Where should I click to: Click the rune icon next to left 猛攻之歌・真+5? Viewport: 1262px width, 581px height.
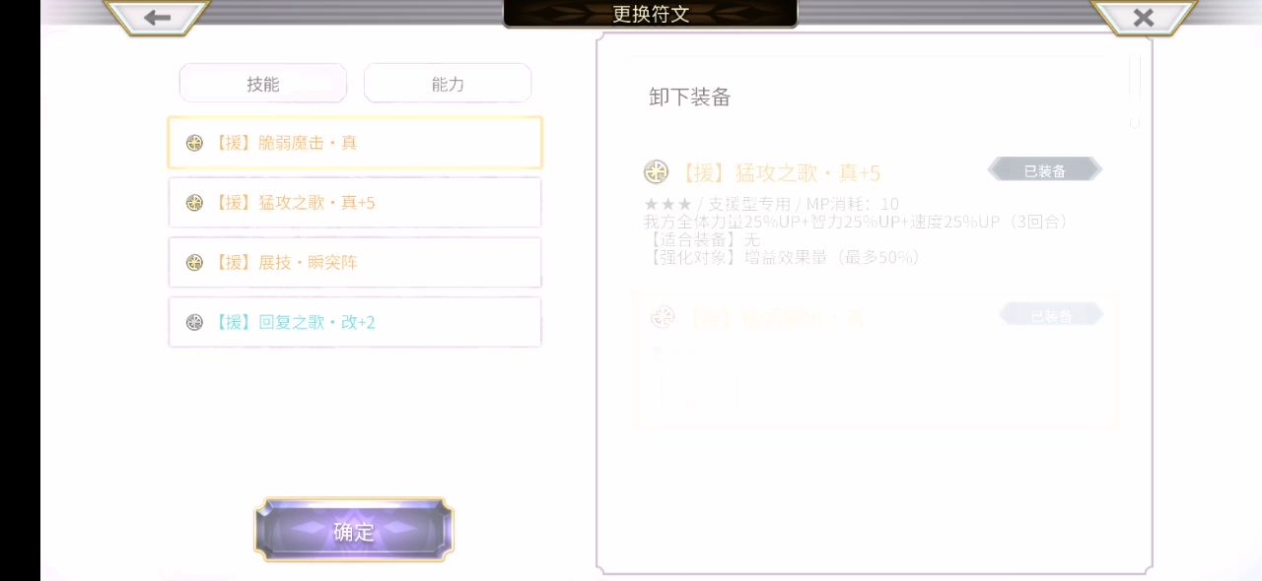[x=194, y=203]
